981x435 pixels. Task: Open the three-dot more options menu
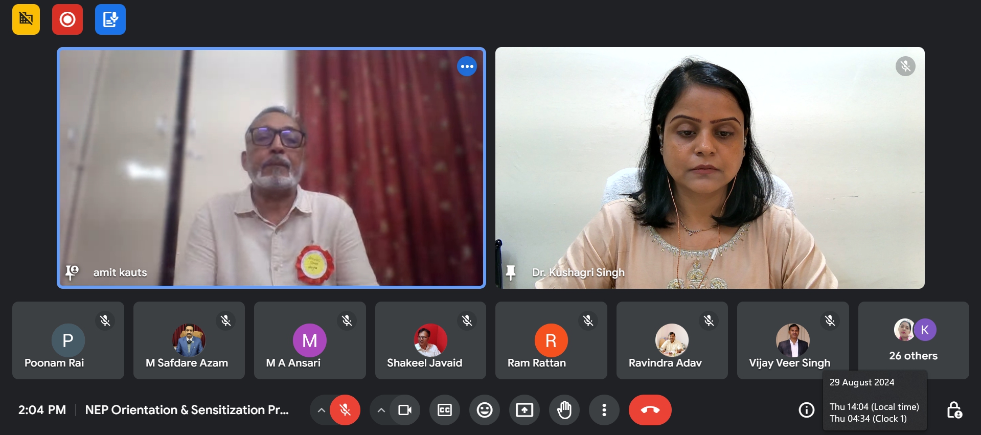(604, 410)
